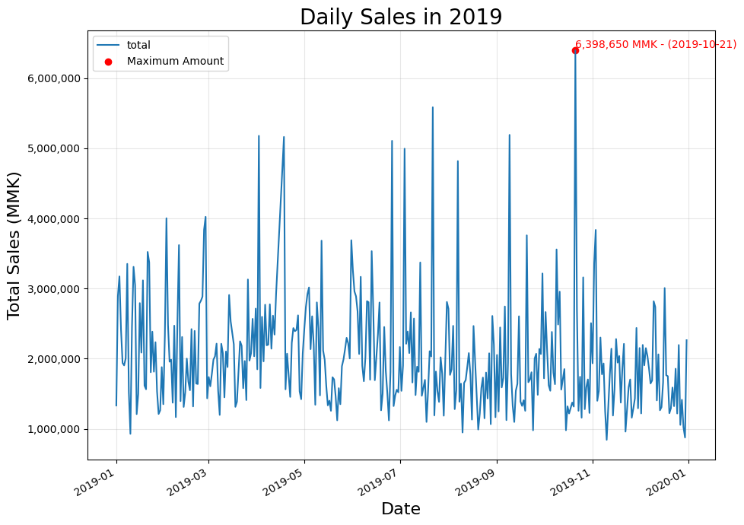Screen dimensions: 744x525
Task: Select the 3,000,000 y-axis tick label
Action: click(54, 289)
